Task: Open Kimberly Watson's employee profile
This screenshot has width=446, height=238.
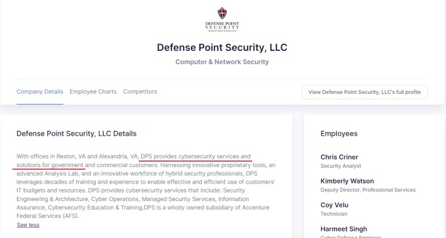Action: 347,181
